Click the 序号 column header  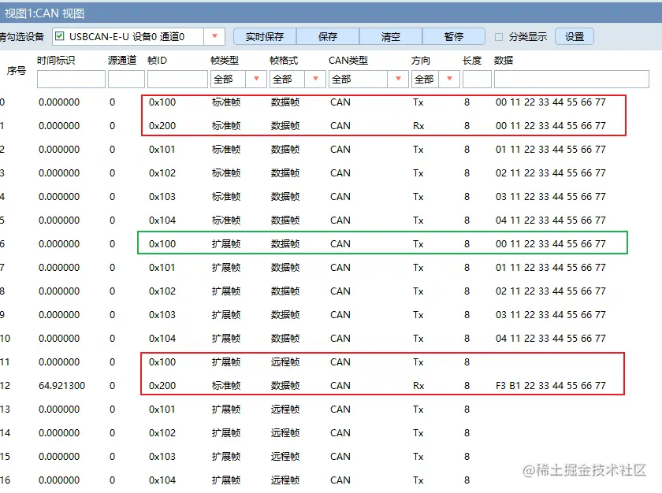tap(16, 70)
